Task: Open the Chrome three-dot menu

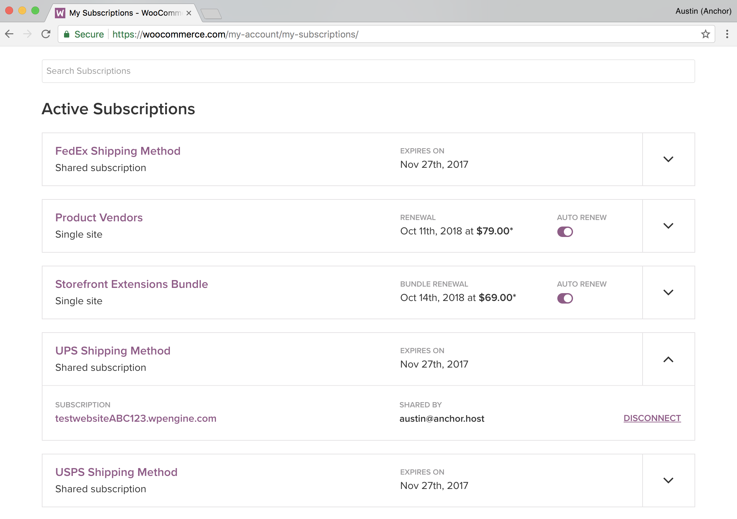Action: pos(727,34)
